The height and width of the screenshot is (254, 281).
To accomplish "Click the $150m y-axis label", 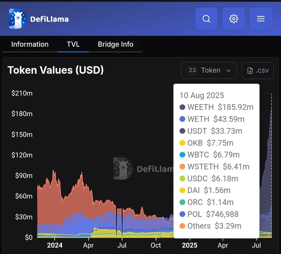I will click(22, 135).
